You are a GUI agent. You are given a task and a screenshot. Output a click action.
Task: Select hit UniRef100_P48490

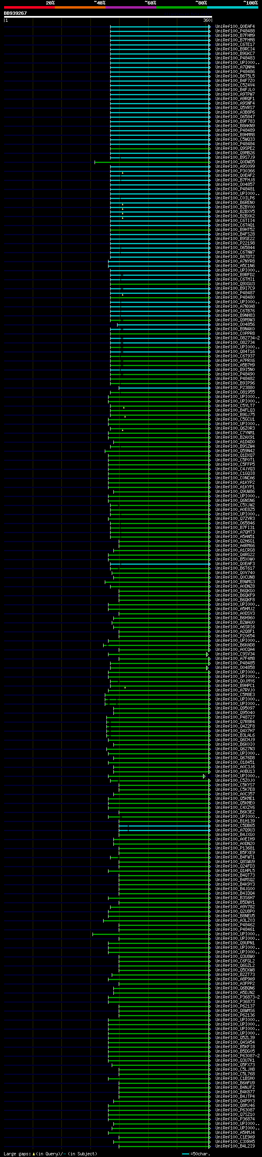coord(235,373)
